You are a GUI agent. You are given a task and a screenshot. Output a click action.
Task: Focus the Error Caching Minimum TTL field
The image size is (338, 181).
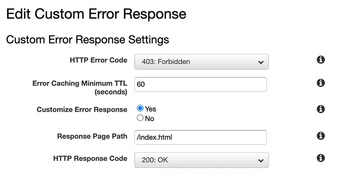pyautogui.click(x=200, y=84)
